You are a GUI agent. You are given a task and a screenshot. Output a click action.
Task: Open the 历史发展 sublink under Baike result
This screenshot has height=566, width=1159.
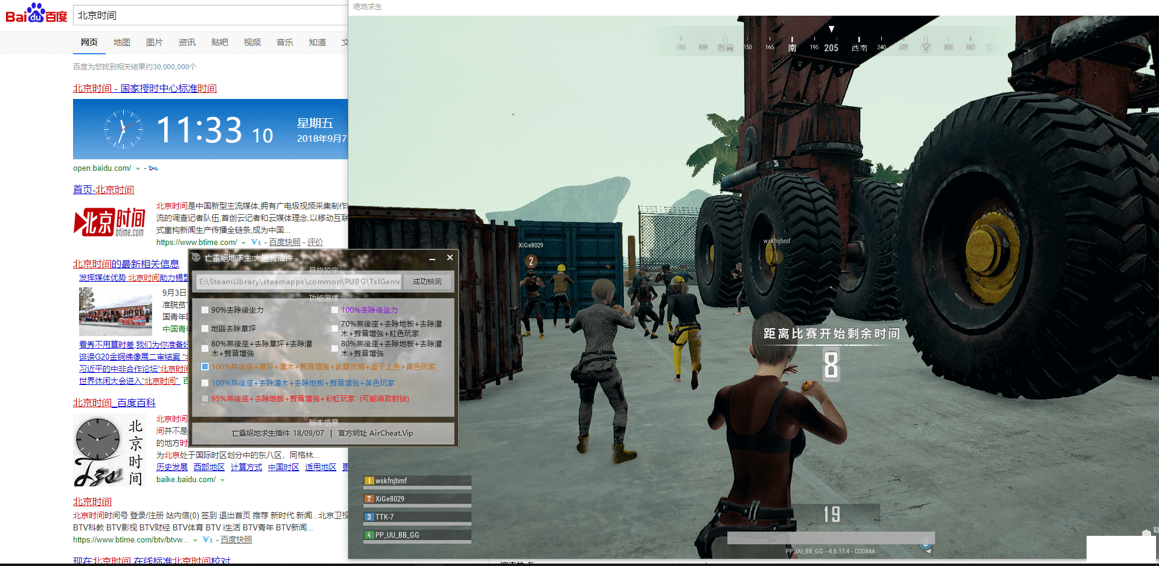pyautogui.click(x=172, y=467)
